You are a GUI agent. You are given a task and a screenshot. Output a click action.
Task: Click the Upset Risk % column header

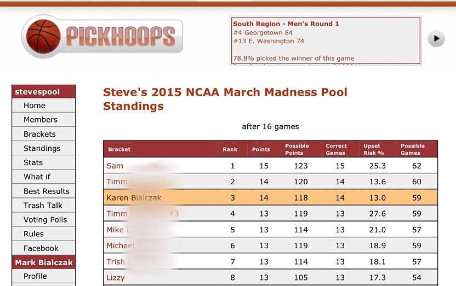(374, 149)
